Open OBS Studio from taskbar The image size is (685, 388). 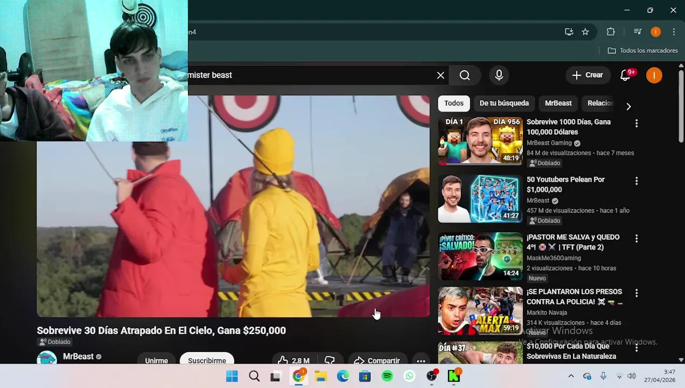432,376
